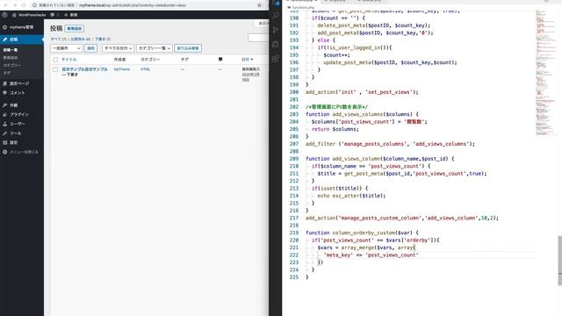The image size is (562, 316).
Task: Open the 一括操作 bulk actions dropdown
Action: point(67,48)
